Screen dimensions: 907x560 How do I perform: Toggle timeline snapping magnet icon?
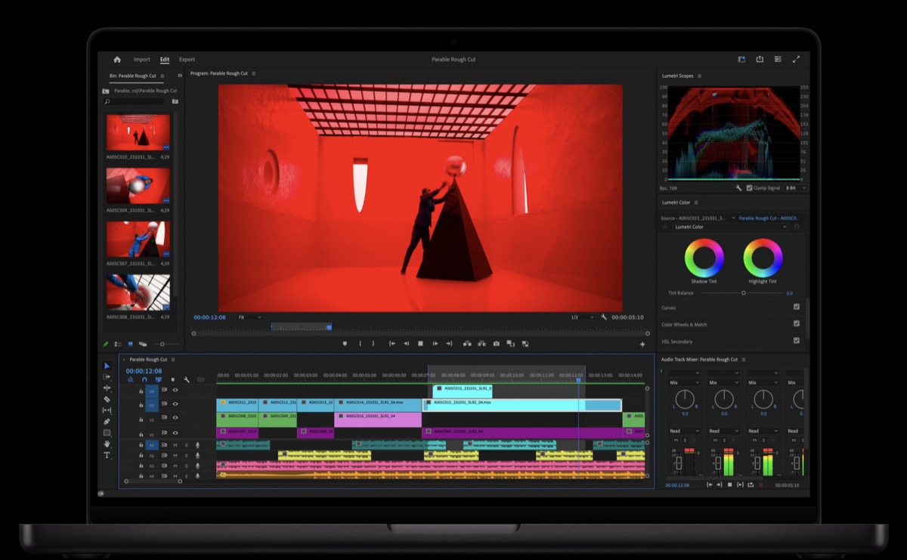144,379
